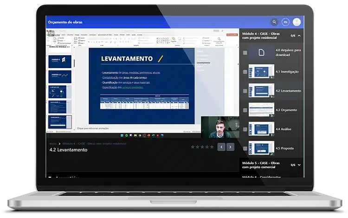Select the 4.5 Proposta video thumbnail
Viewport: 348px width, 218px height.
261,148
